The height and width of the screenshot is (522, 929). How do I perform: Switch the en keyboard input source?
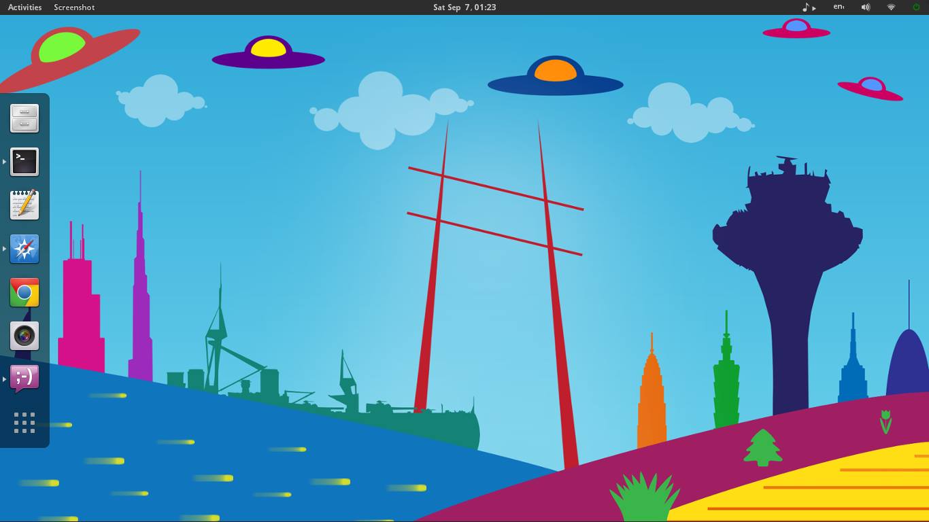point(839,7)
